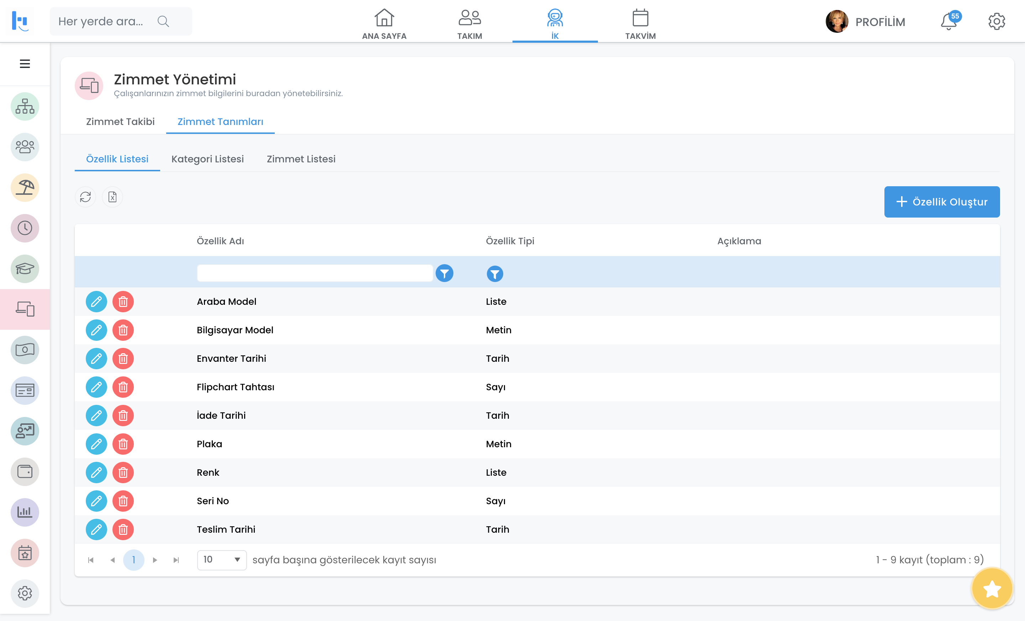This screenshot has width=1025, height=621.
Task: Expand the records-per-page dropdown
Action: click(222, 560)
